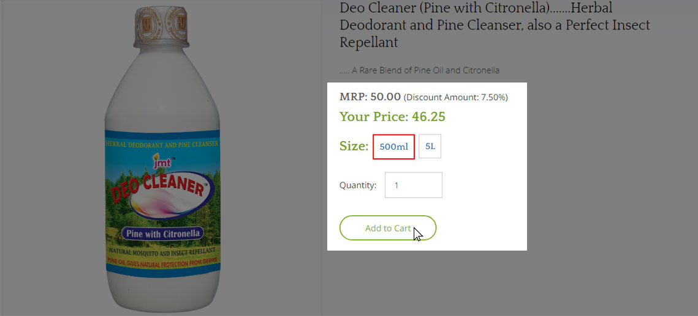The image size is (698, 316).
Task: Select the 500ml size option
Action: tap(393, 147)
